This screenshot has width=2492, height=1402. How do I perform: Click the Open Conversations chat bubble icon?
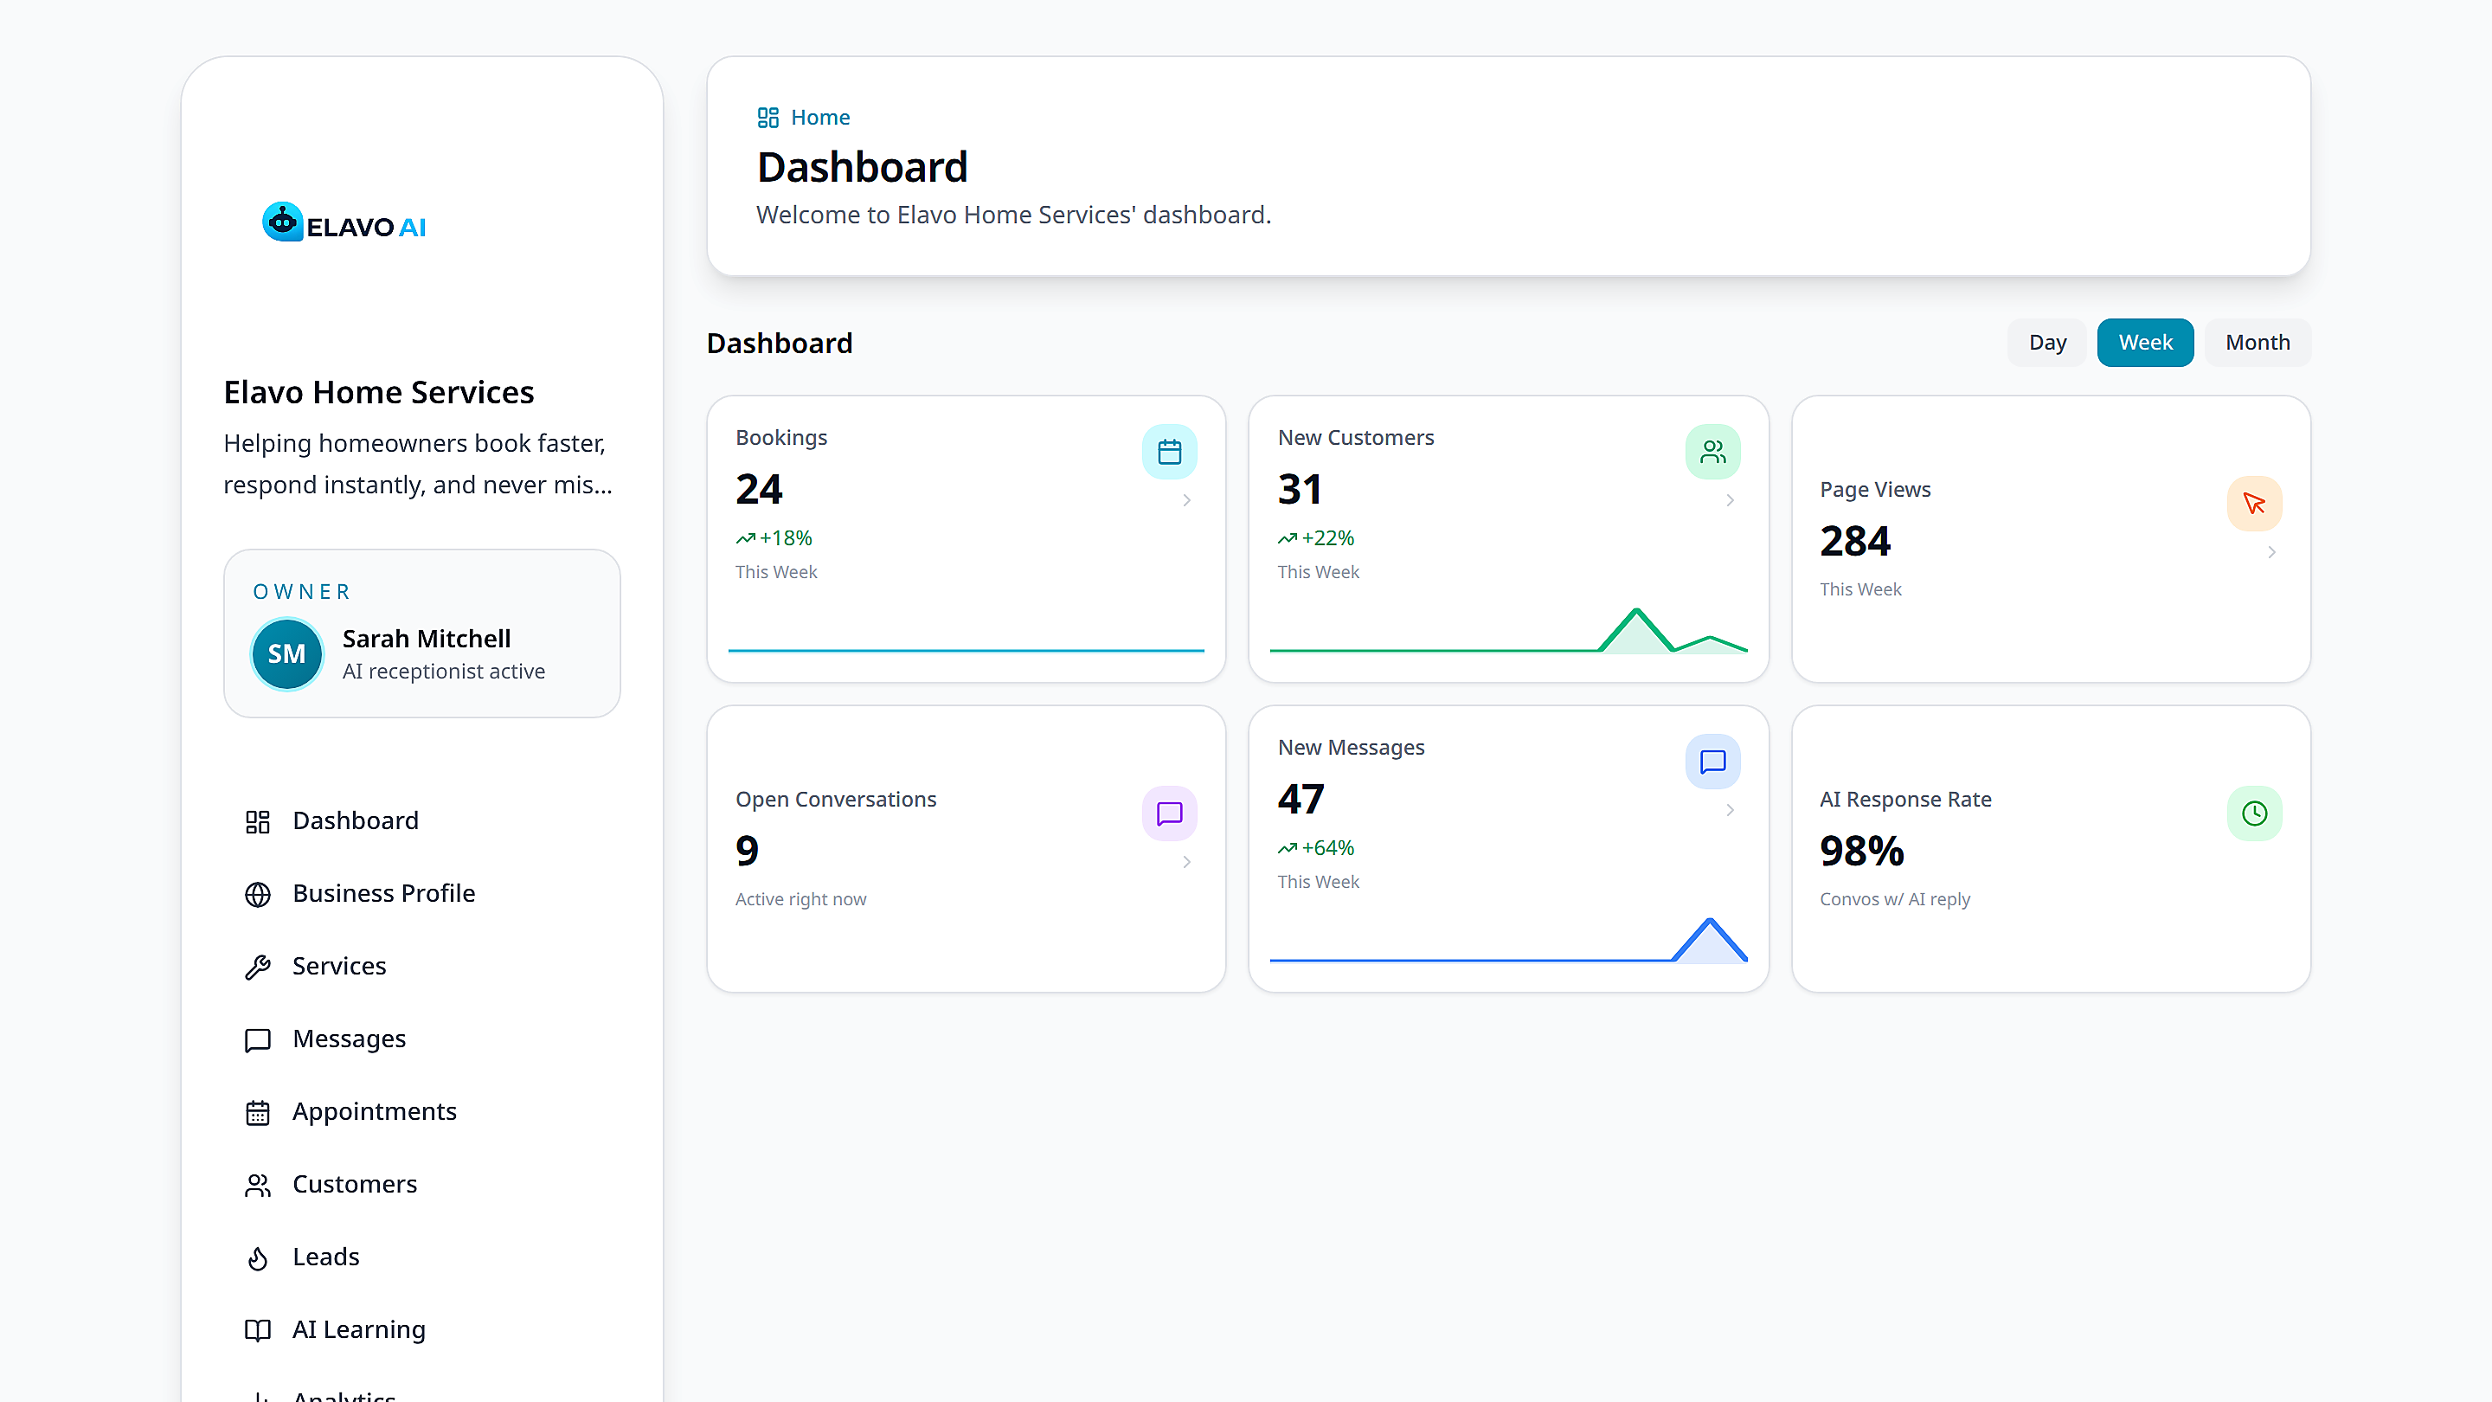1170,813
